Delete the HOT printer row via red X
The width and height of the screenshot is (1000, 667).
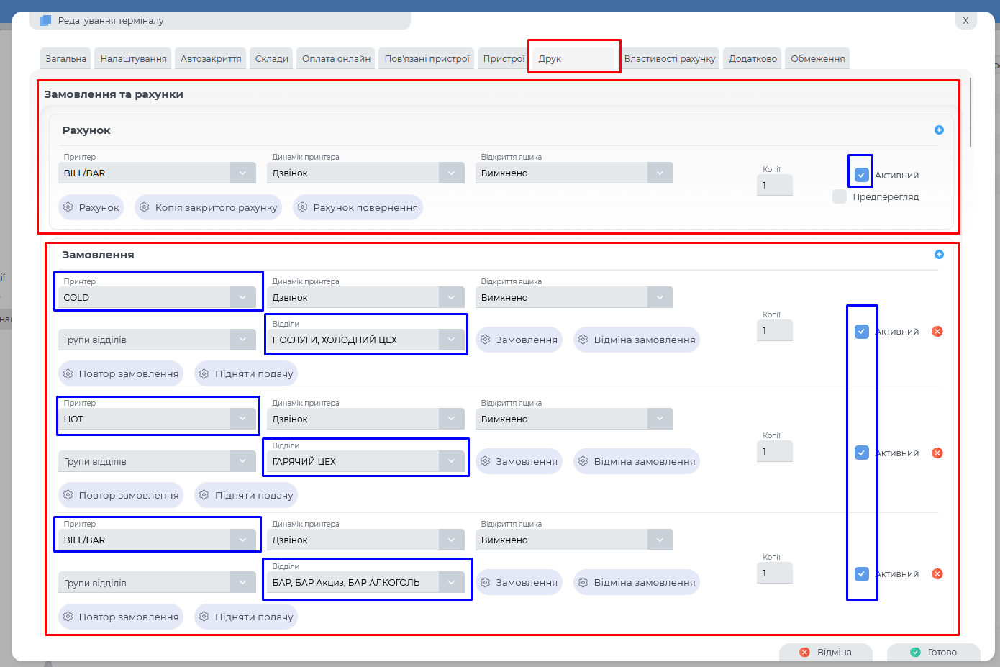pyautogui.click(x=937, y=453)
